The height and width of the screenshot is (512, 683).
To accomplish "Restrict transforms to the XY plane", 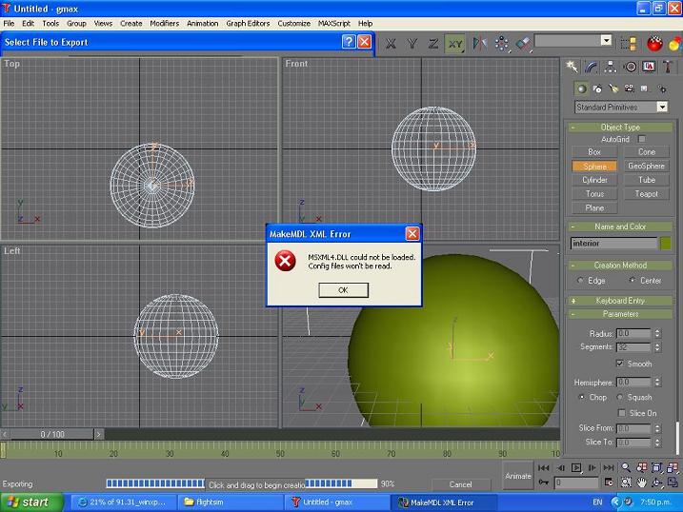I will pyautogui.click(x=455, y=43).
